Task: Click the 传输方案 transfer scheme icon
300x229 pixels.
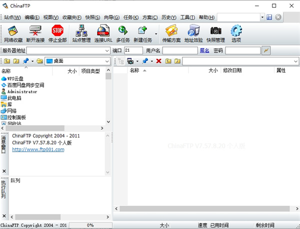Action: click(171, 33)
